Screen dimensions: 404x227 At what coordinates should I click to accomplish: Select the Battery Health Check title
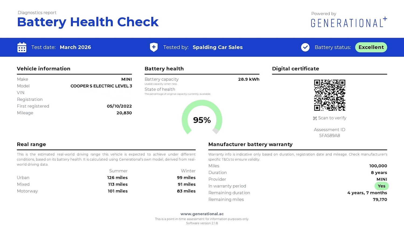click(x=88, y=22)
